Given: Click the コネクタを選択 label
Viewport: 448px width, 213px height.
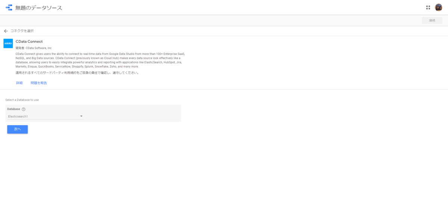Looking at the screenshot, I should (22, 31).
